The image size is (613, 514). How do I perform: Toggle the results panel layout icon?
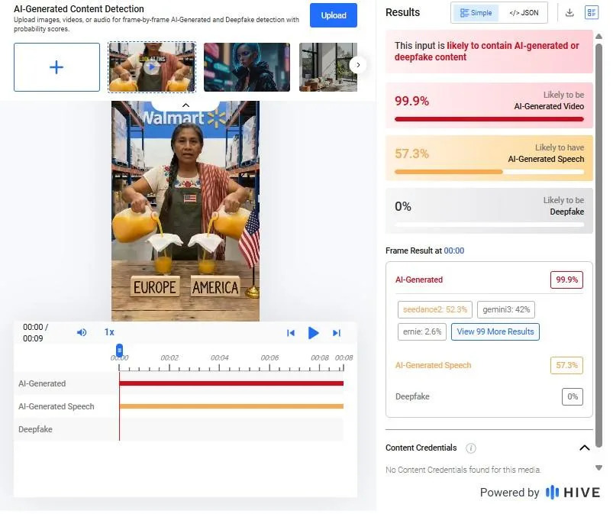coord(592,12)
